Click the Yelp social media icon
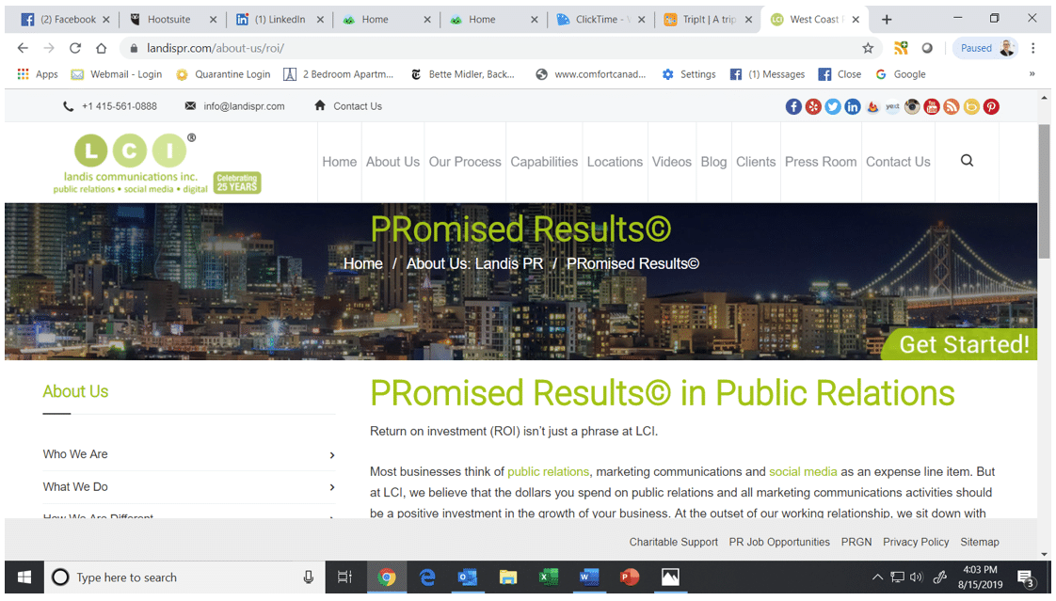The width and height of the screenshot is (1056, 601). pos(813,107)
